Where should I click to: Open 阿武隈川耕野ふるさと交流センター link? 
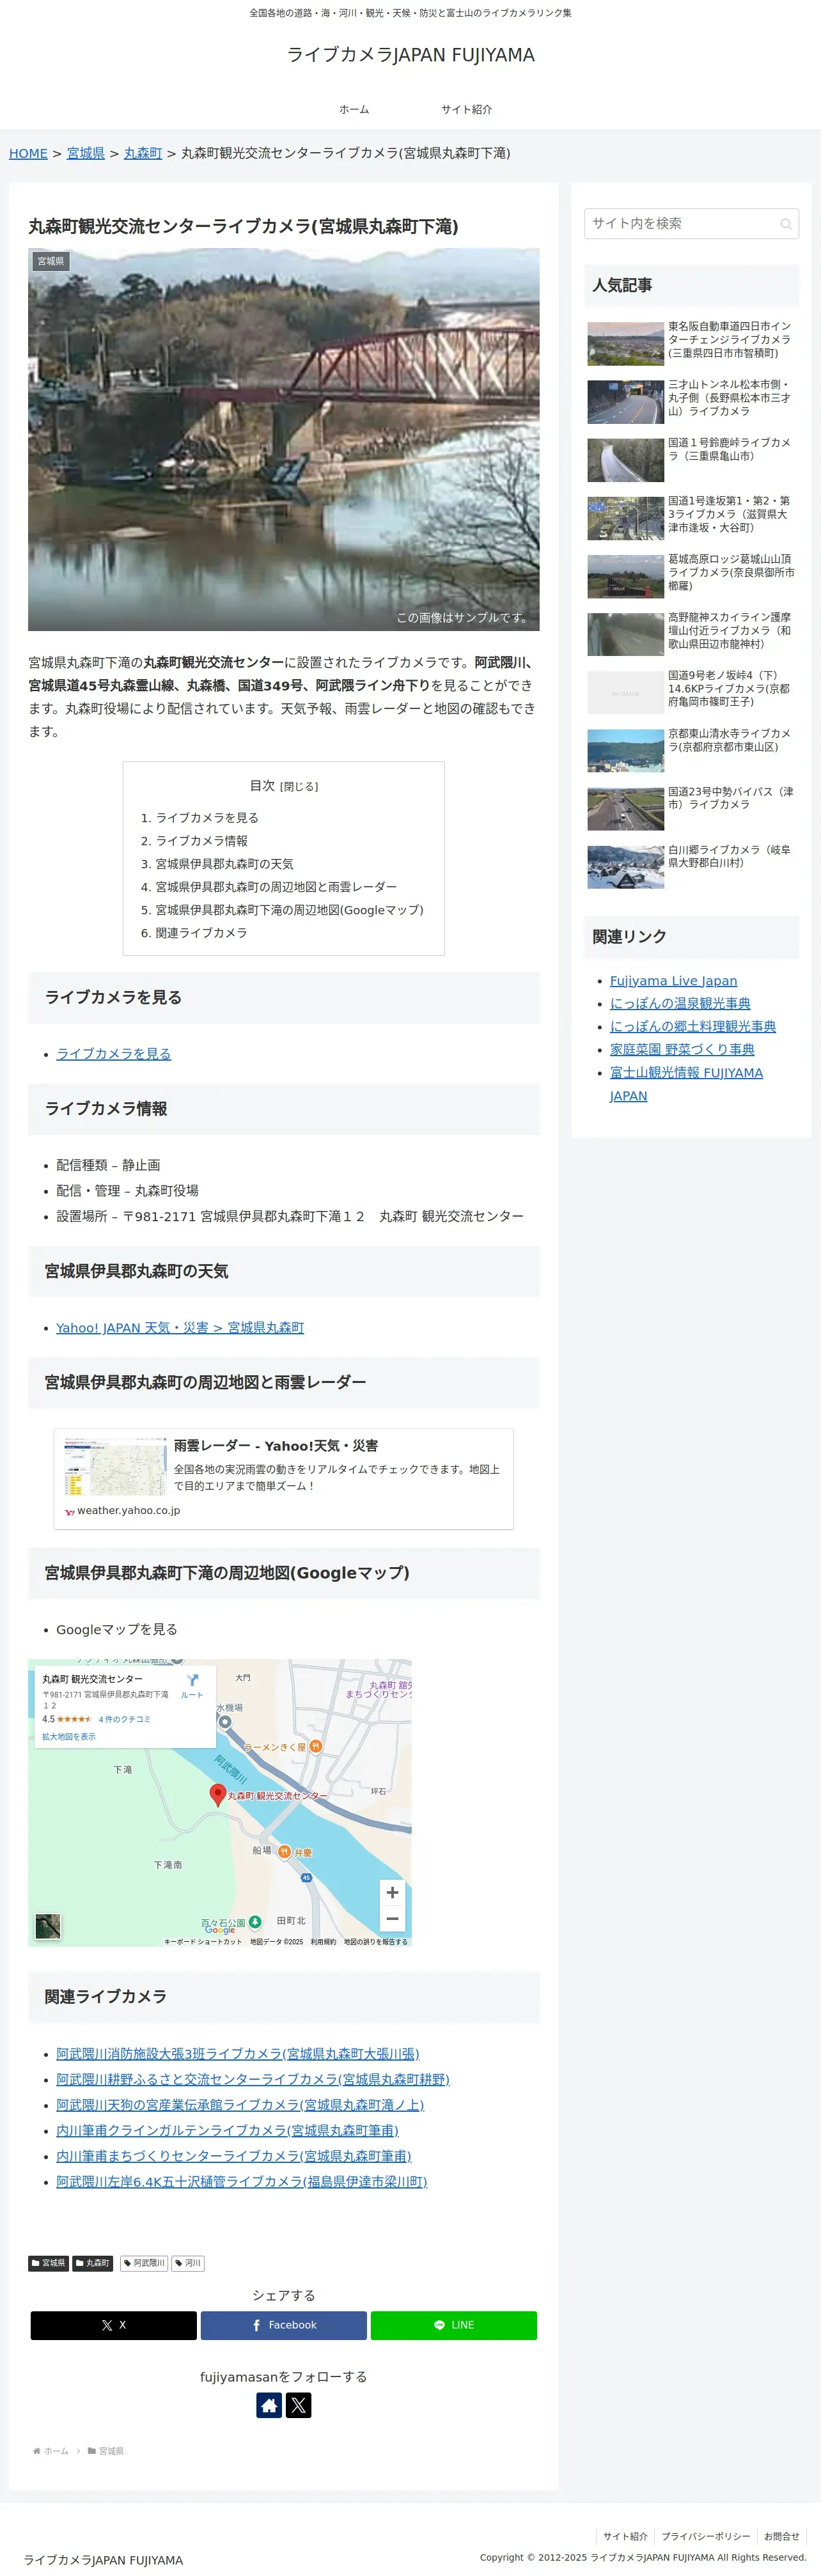coord(253,2079)
